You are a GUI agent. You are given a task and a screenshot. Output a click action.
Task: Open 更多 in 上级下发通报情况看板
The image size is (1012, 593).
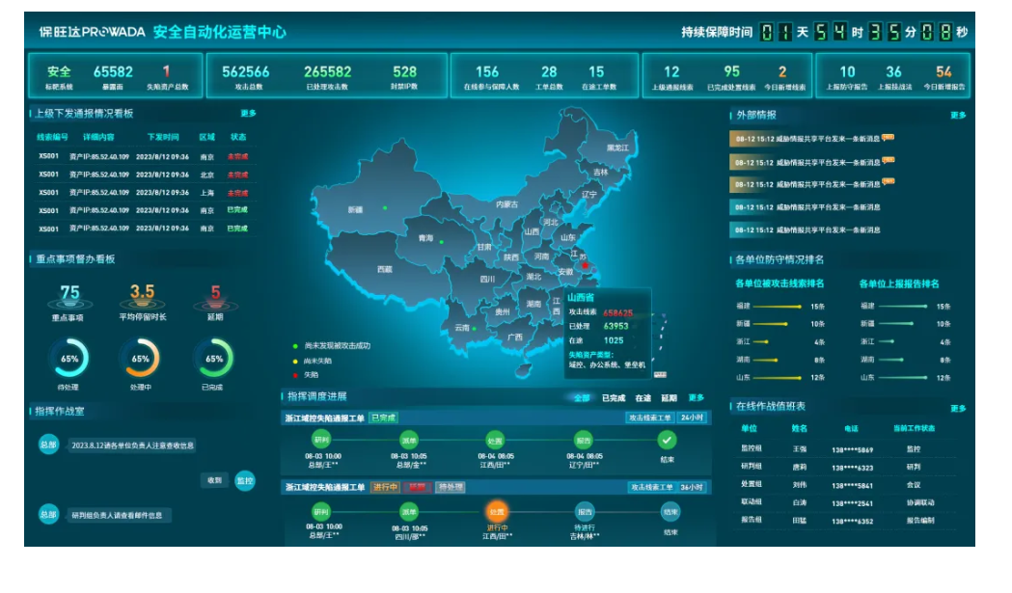248,113
